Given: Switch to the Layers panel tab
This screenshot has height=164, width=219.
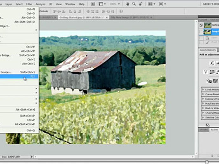Looking at the screenshot, I should click(x=204, y=130).
